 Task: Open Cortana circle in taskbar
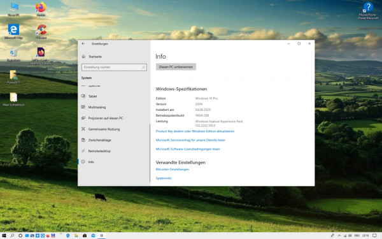click(x=20, y=236)
